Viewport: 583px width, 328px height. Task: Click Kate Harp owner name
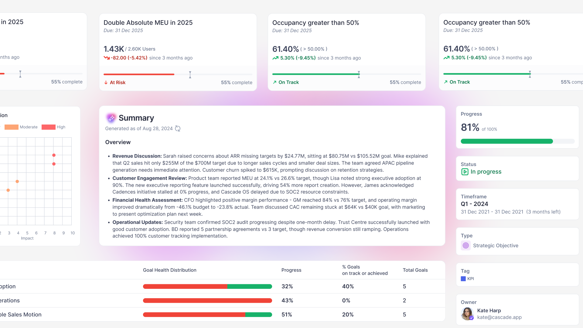[489, 310]
